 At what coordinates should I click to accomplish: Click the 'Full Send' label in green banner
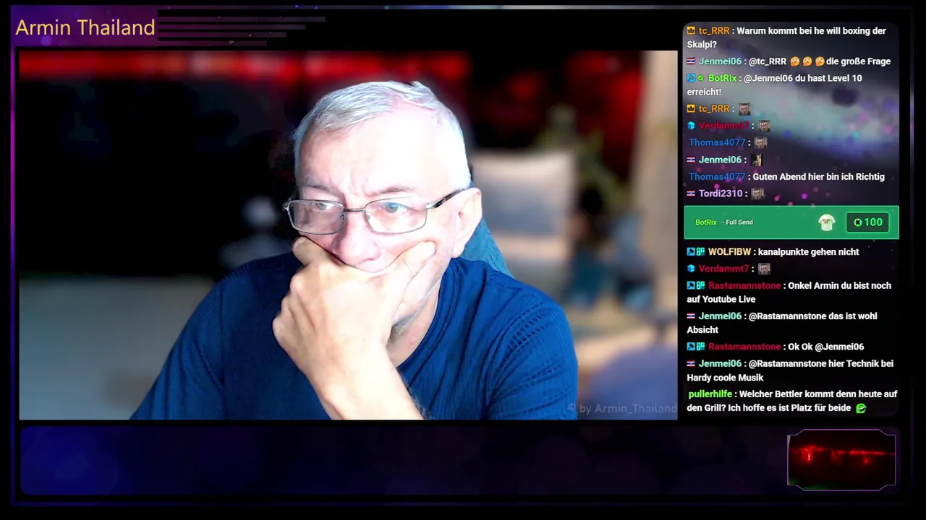(x=739, y=222)
